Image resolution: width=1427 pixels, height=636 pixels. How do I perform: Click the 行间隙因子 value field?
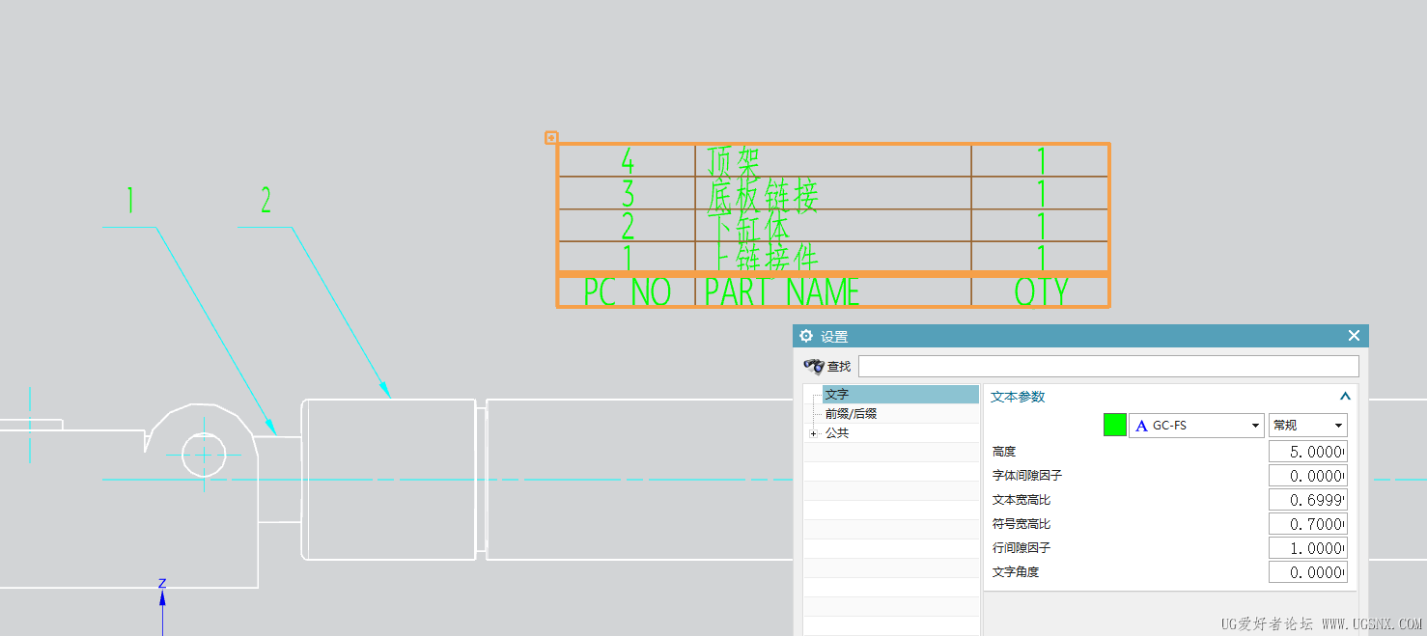pos(1308,548)
